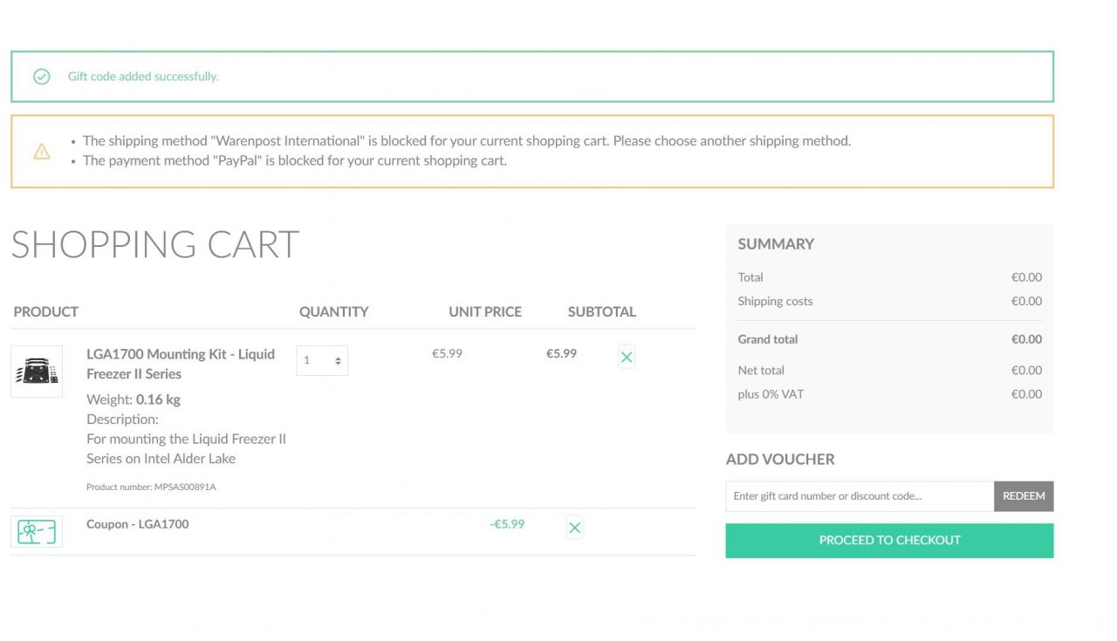This screenshot has height=641, width=1117.
Task: Click the green success checkmark icon
Action: pos(42,77)
